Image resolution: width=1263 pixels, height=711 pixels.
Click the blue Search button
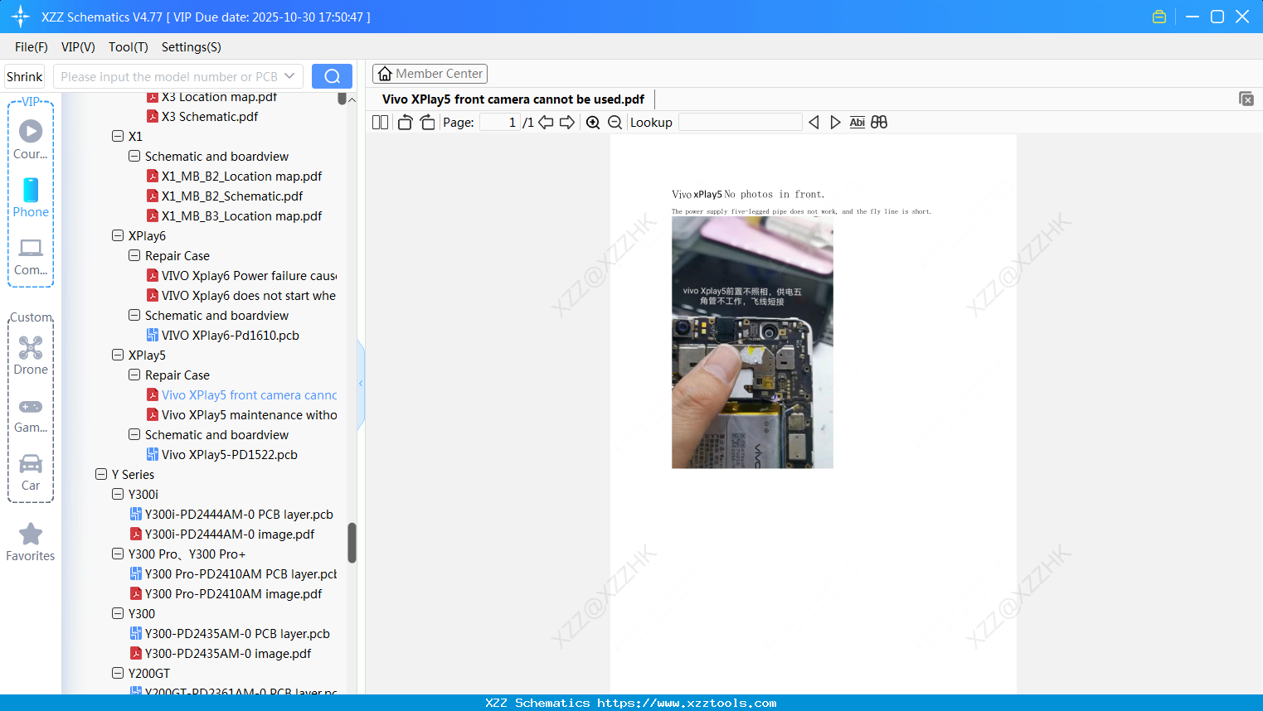[x=332, y=75]
